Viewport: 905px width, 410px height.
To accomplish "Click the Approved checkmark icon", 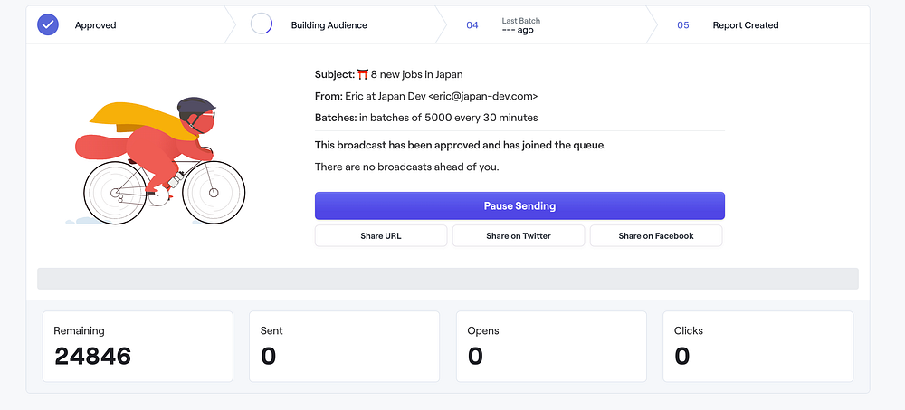I will click(48, 25).
